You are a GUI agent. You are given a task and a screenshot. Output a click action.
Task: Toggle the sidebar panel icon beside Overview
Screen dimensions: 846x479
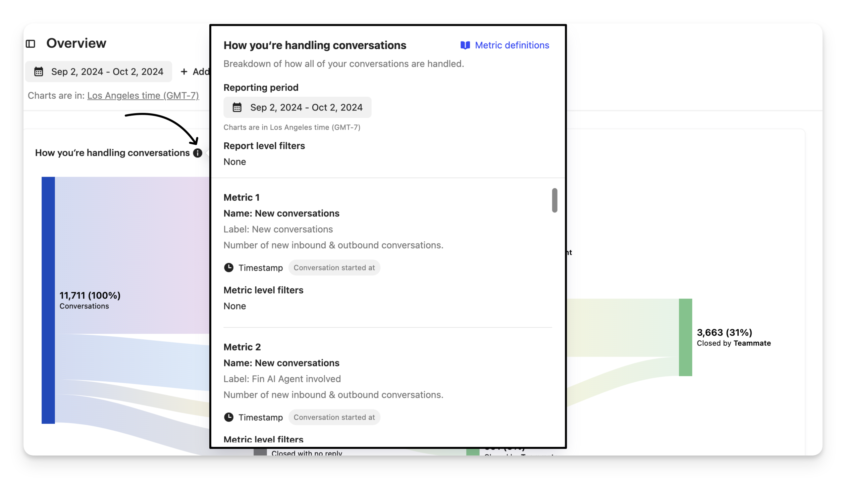[x=30, y=44]
